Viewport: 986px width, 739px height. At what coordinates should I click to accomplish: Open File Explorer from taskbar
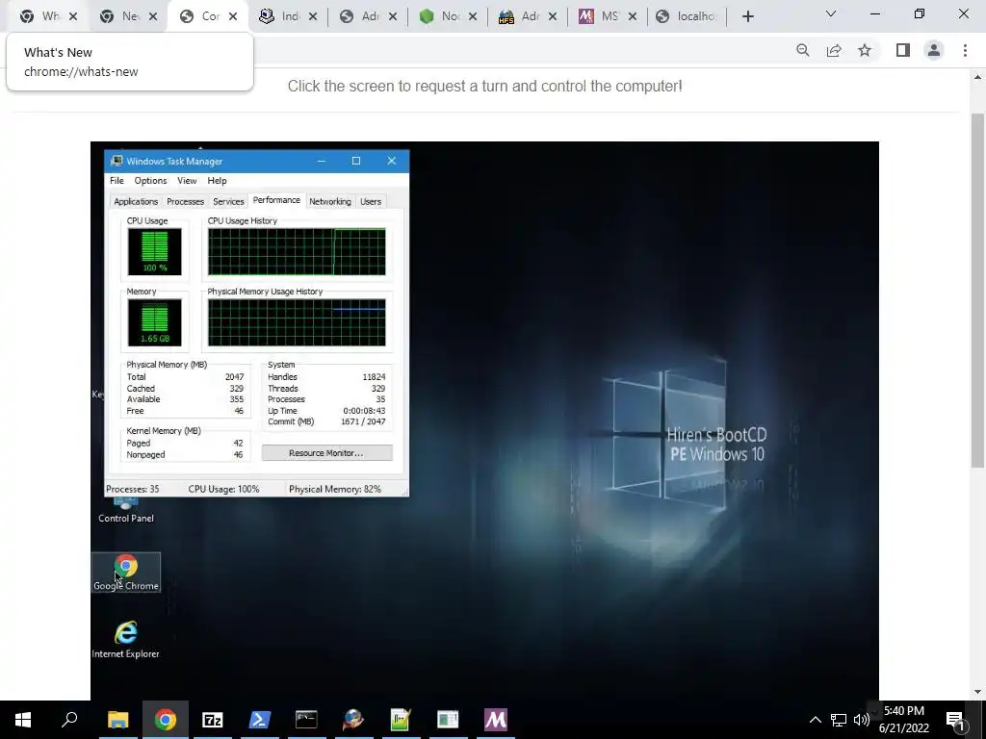(117, 720)
